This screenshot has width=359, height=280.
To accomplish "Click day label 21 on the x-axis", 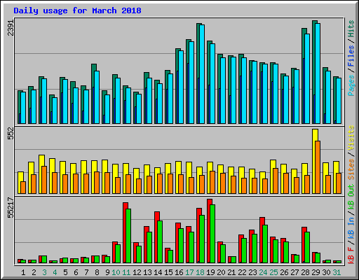I will tap(231, 272).
